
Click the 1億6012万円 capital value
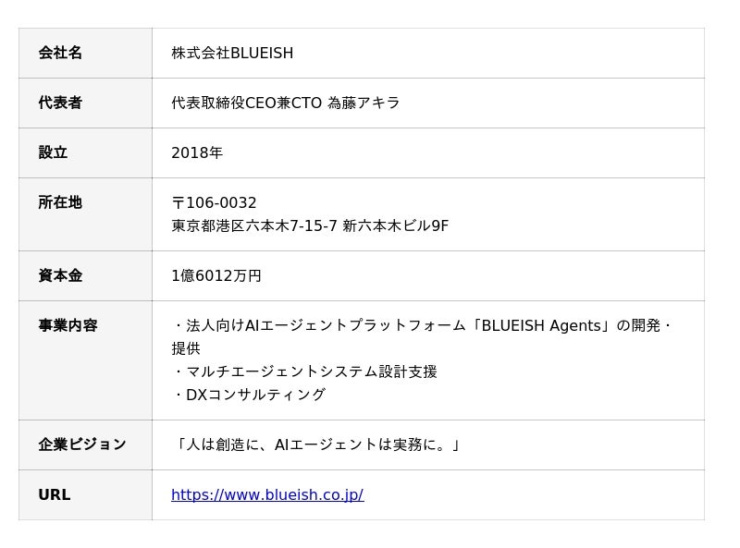coord(216,275)
